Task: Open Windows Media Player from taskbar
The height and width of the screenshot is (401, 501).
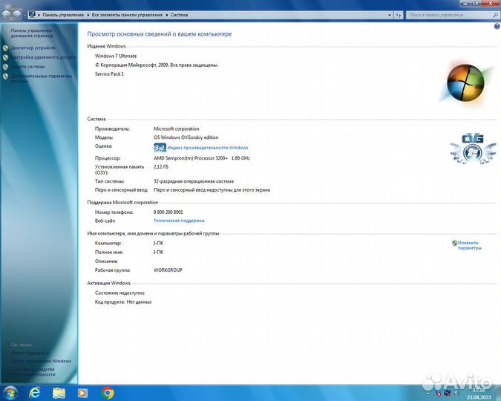Action: click(82, 393)
